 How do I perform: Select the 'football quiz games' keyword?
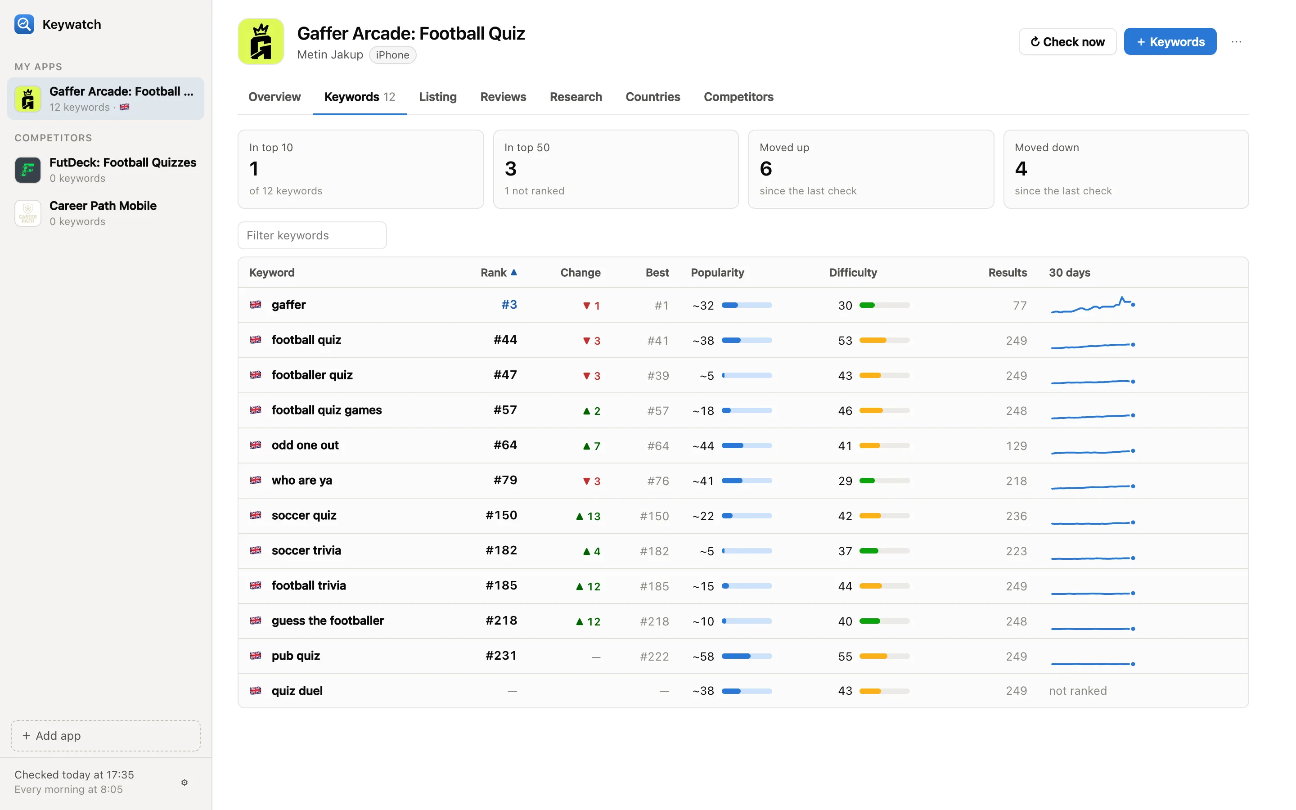(x=327, y=410)
